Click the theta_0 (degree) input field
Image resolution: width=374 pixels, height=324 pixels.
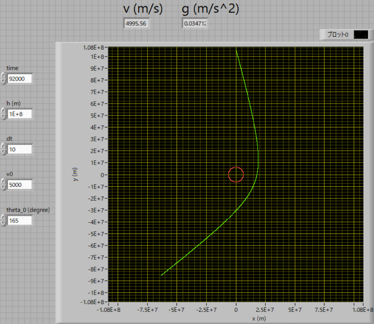coord(19,221)
